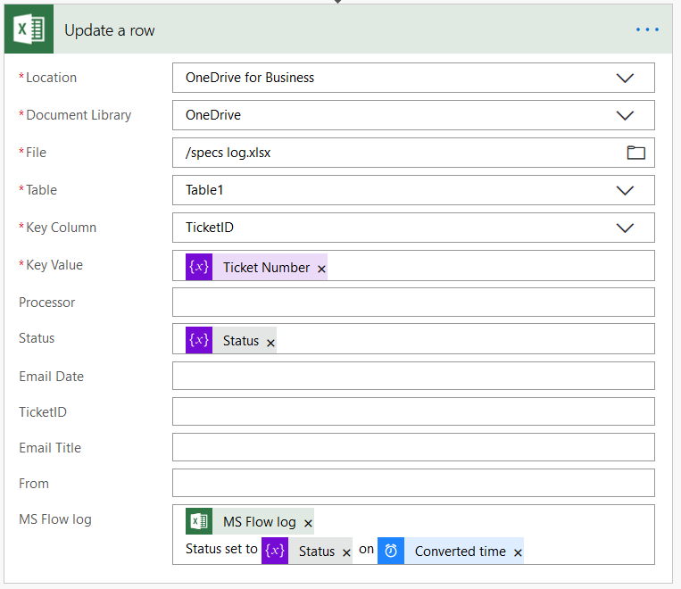Viewport: 681px width, 589px height.
Task: Click the variable icon on Ticket Number token
Action: (199, 267)
